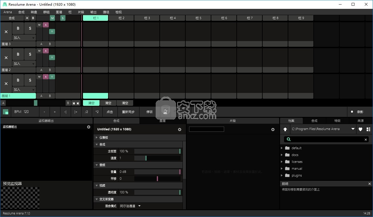Viewport: 373px width, 217px height.
Task: Open the 图层 menu in menu bar
Action: pyautogui.click(x=59, y=12)
